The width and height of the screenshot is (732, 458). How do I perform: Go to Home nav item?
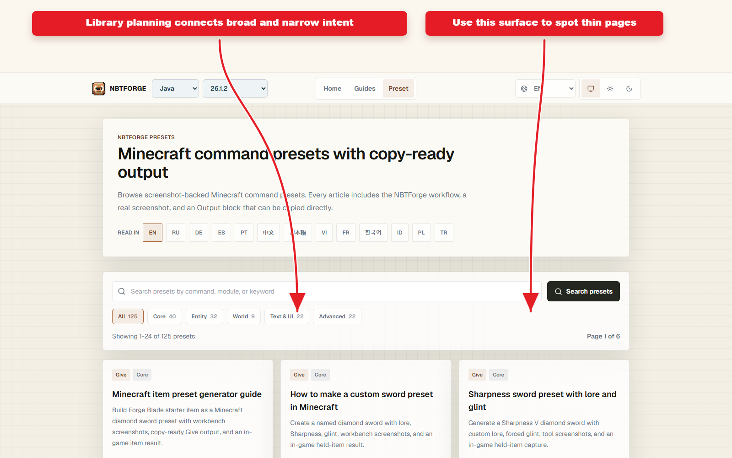tap(333, 88)
